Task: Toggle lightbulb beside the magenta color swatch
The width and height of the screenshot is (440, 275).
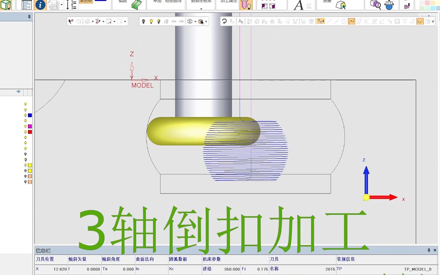Action: tap(25, 126)
